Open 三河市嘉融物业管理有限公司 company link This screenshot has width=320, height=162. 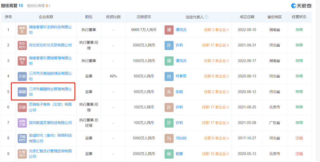point(50,89)
